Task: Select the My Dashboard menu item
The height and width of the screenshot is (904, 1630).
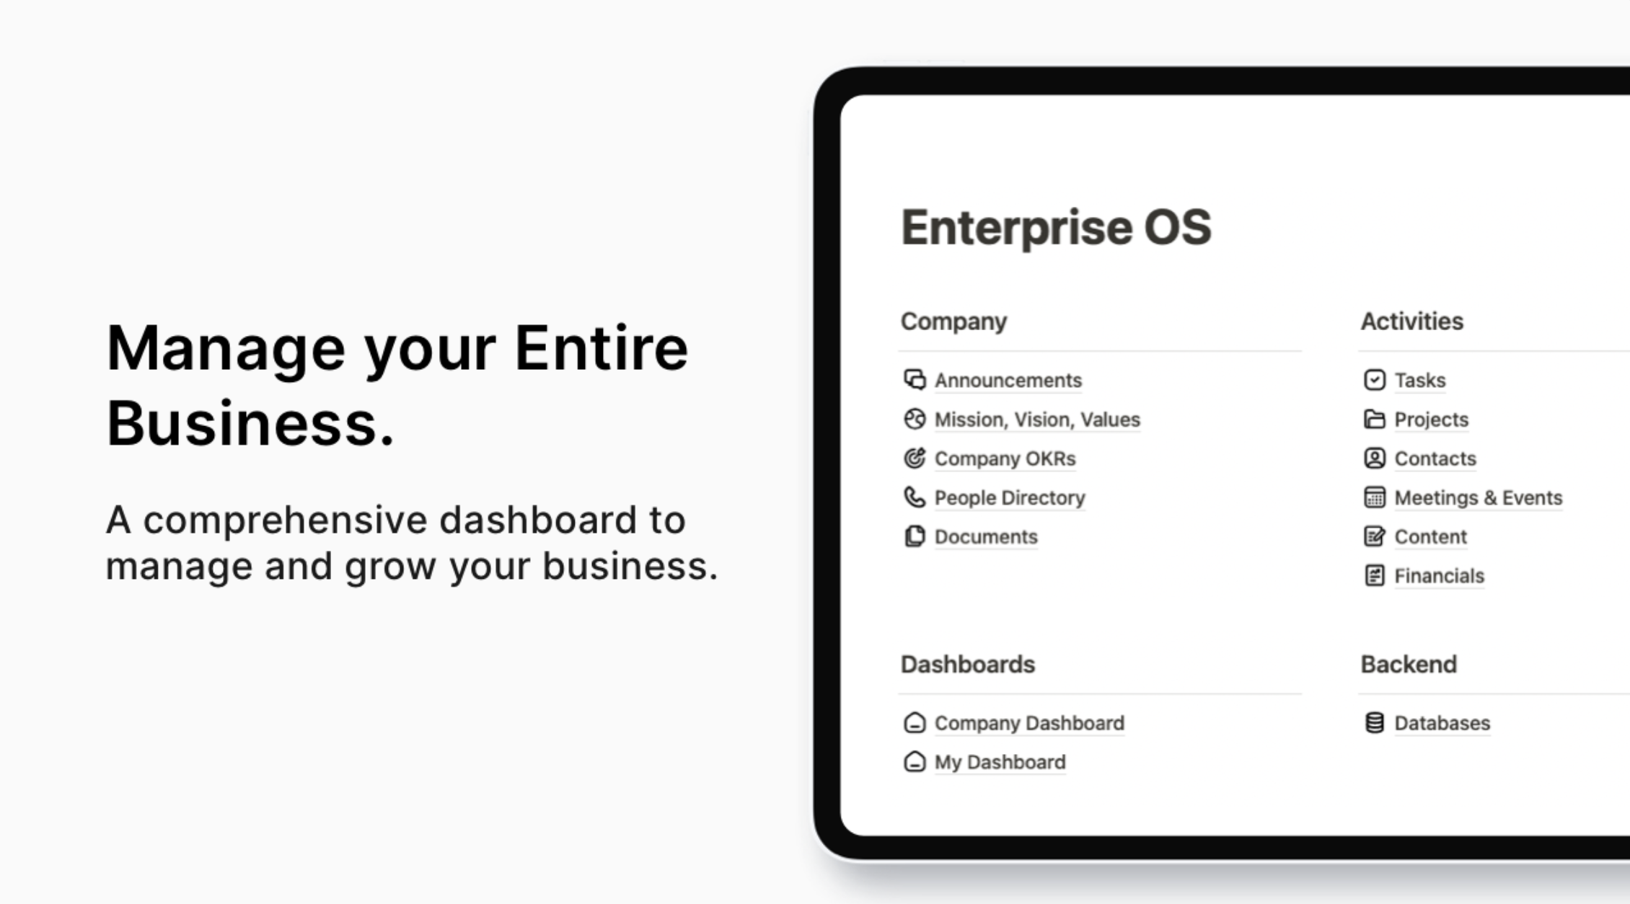Action: [x=999, y=761]
